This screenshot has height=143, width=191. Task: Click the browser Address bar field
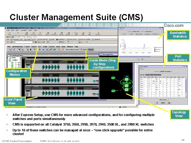click(x=65, y=37)
